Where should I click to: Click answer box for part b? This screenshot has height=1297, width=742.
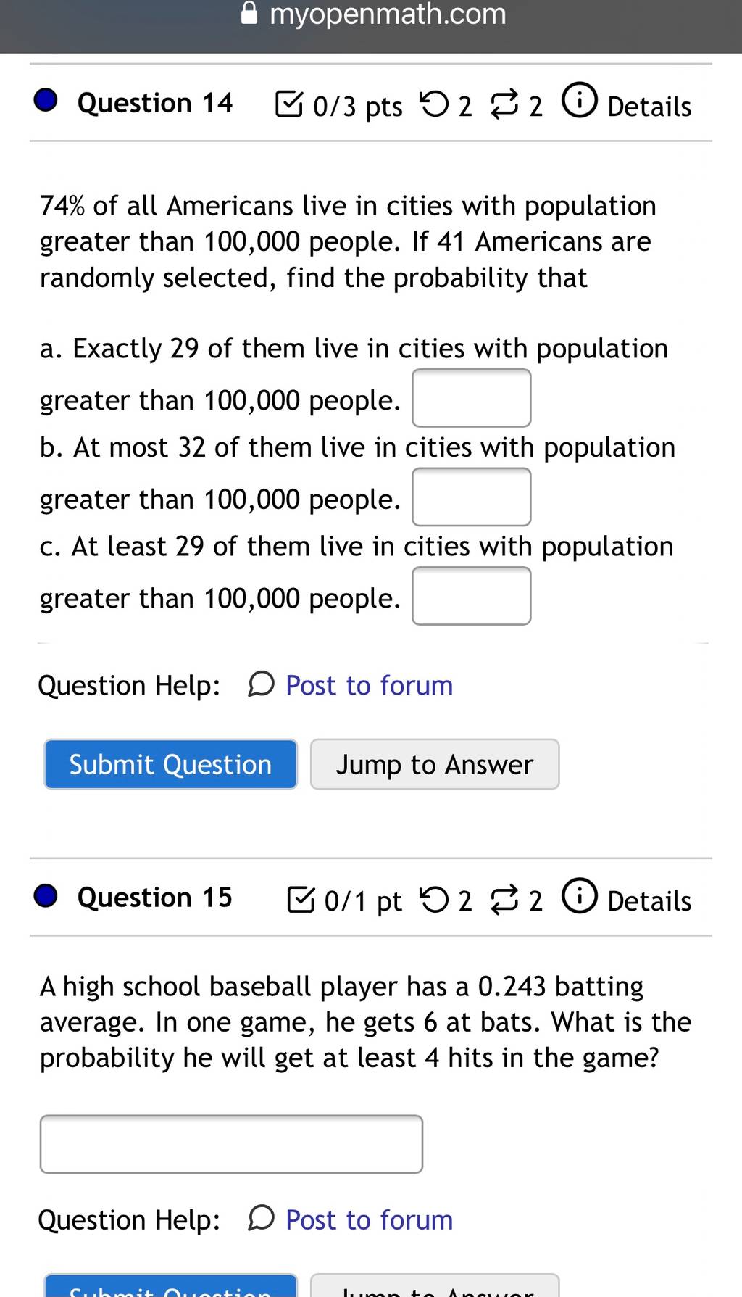[x=472, y=497]
